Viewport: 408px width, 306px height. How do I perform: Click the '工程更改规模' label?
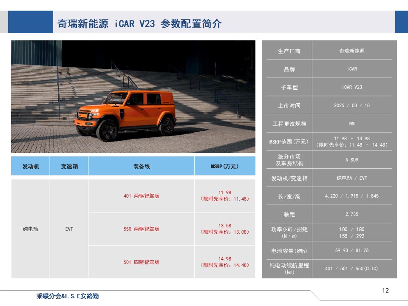click(289, 124)
